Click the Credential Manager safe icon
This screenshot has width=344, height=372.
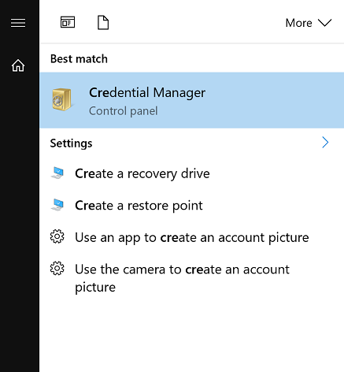click(x=62, y=99)
